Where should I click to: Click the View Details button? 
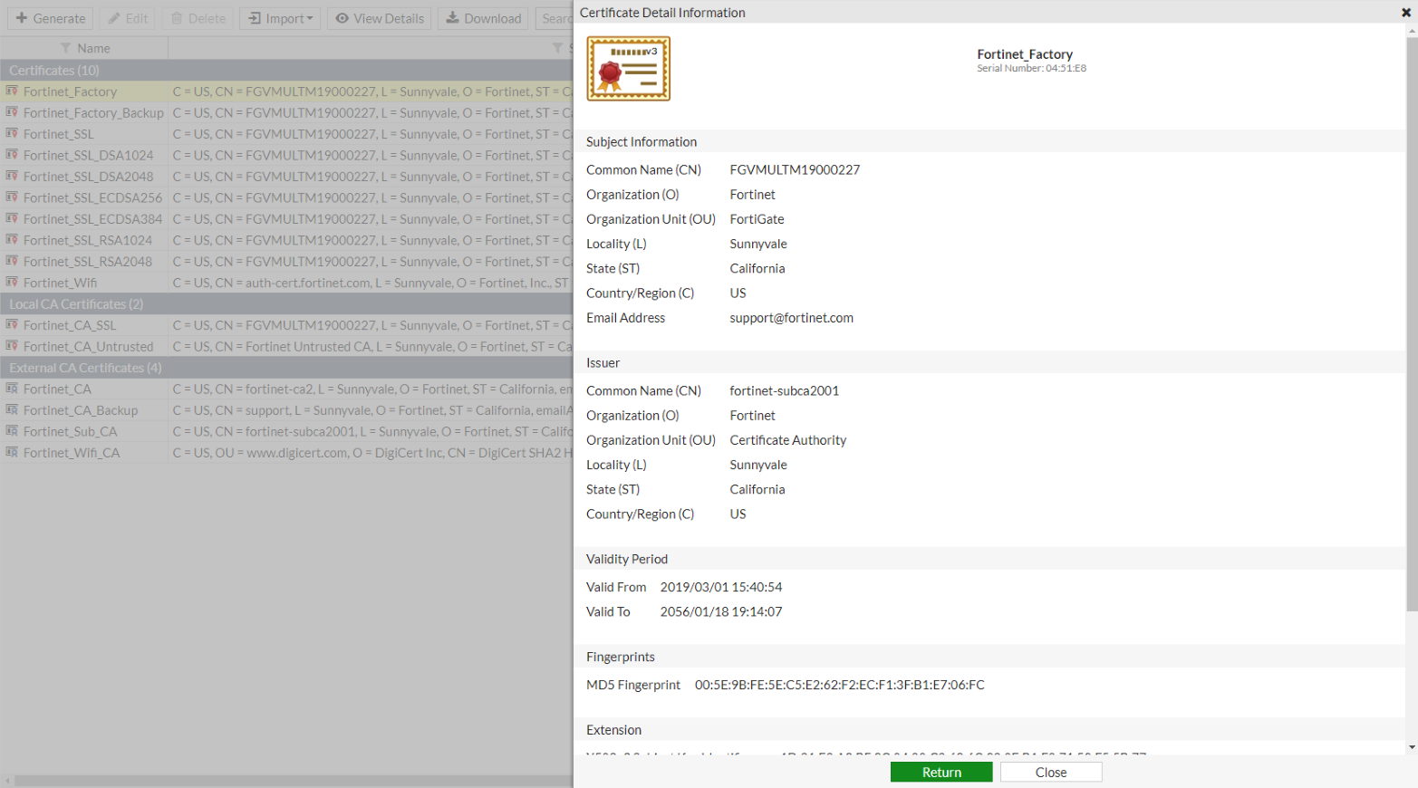(379, 18)
